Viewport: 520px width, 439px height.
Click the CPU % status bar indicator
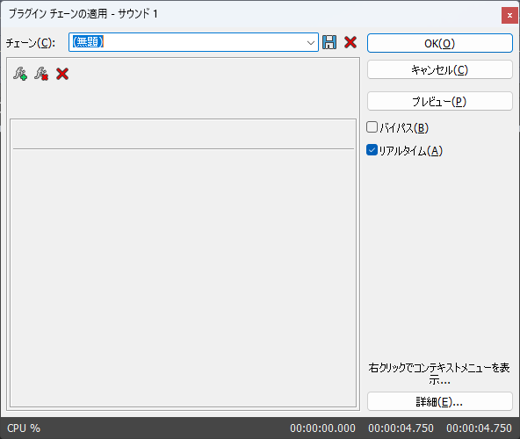(x=24, y=428)
